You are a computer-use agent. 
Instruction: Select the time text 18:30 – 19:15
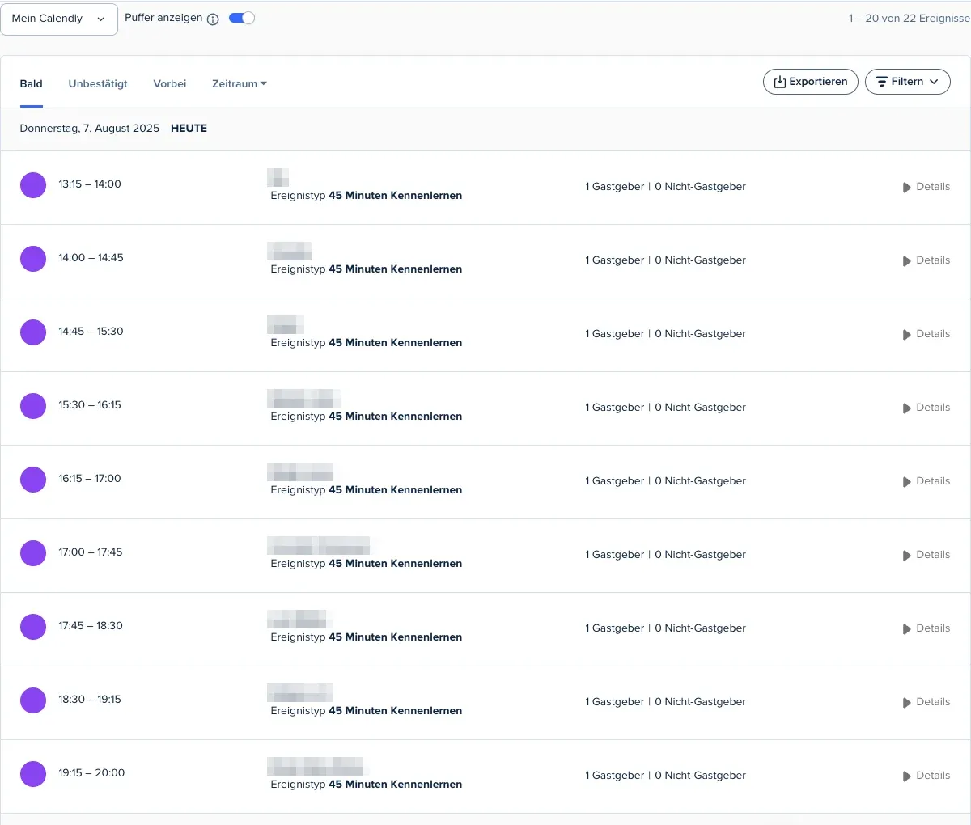click(90, 700)
